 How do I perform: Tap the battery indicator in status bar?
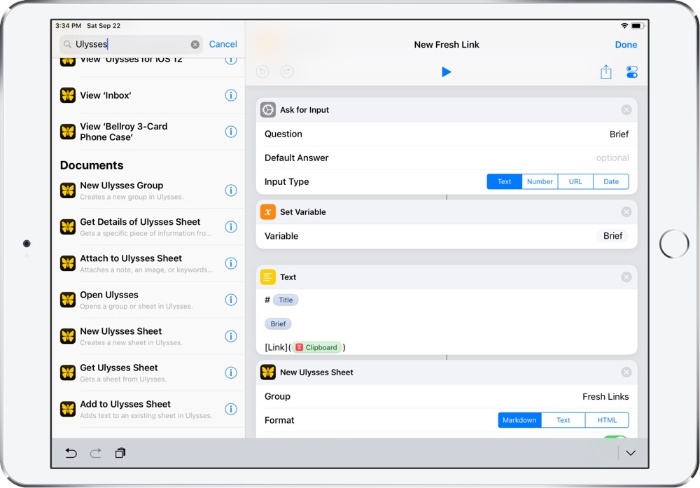638,26
